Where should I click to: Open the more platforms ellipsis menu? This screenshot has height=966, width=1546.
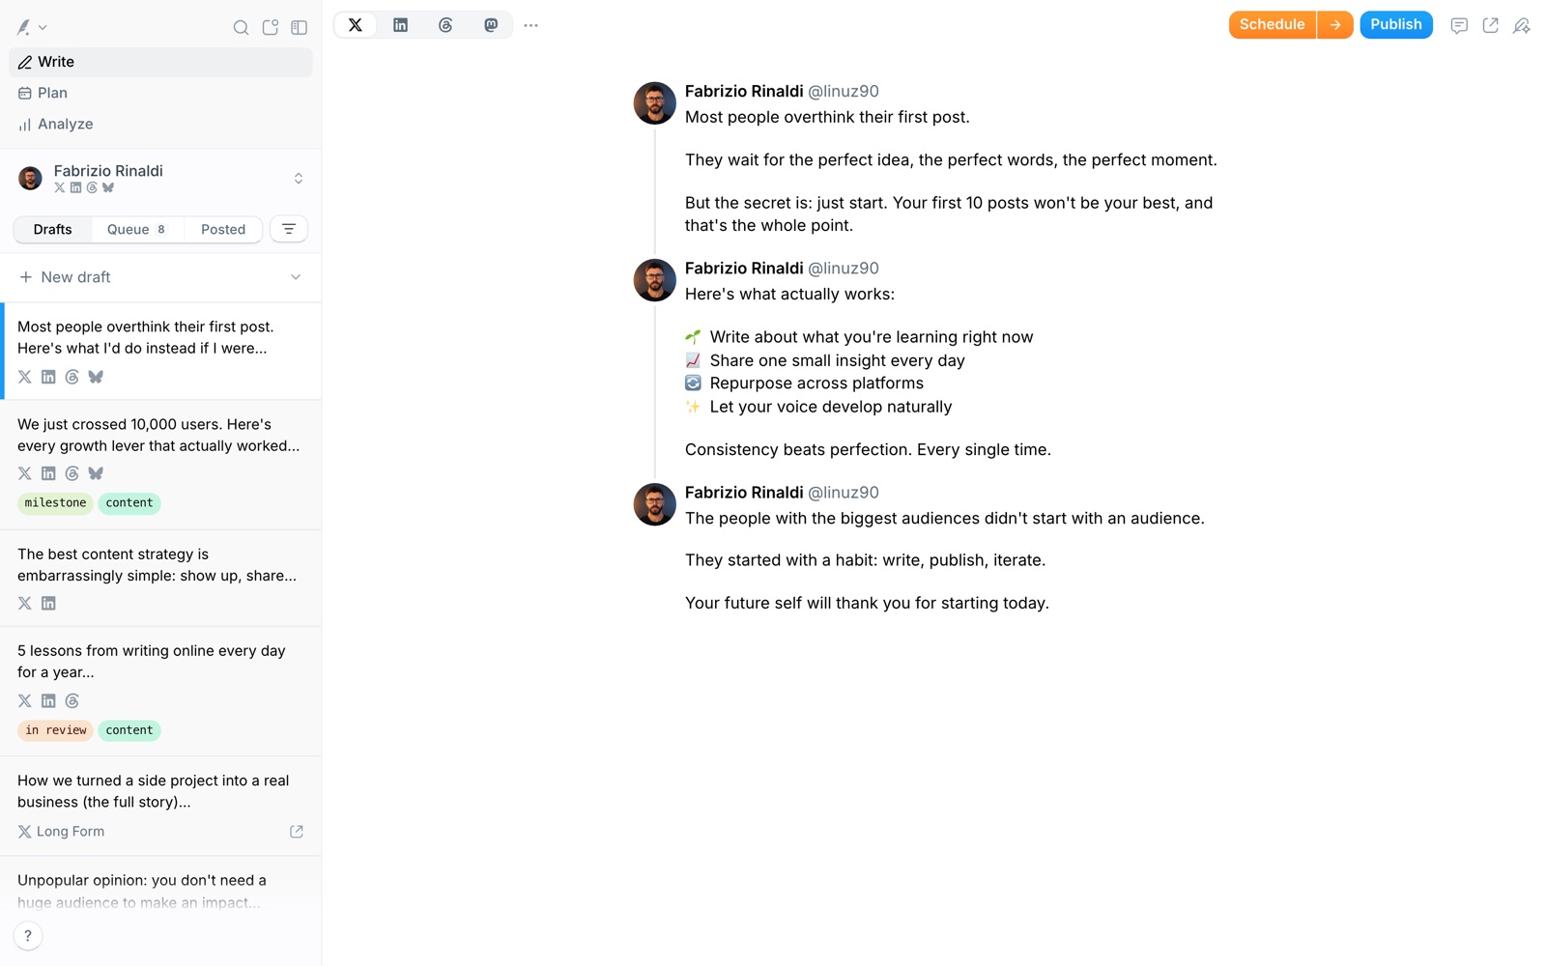[530, 25]
